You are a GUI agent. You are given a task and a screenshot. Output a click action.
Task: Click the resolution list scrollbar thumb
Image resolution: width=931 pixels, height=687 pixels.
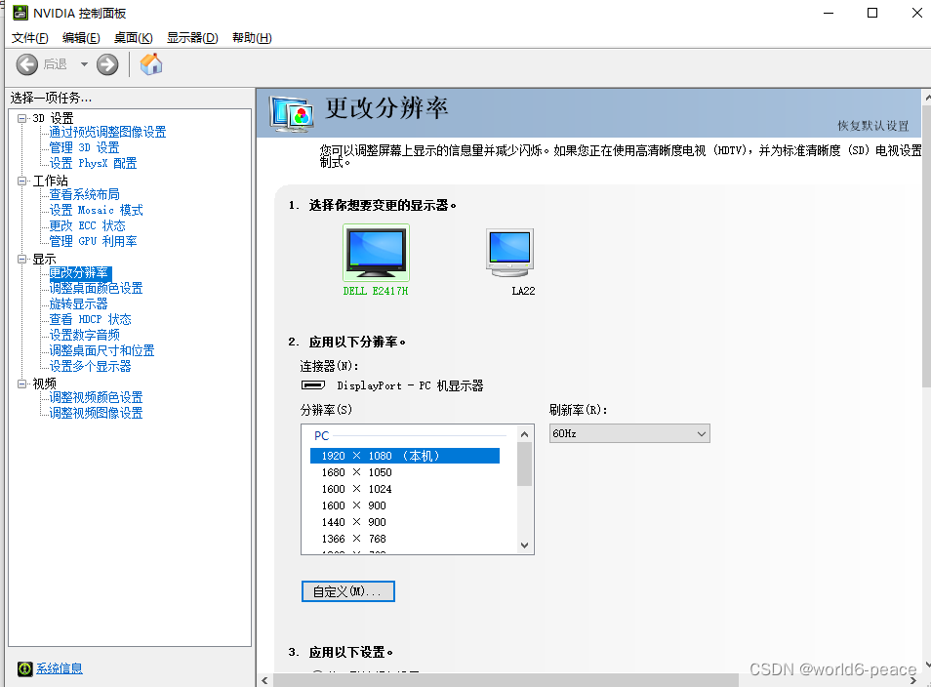pos(524,465)
